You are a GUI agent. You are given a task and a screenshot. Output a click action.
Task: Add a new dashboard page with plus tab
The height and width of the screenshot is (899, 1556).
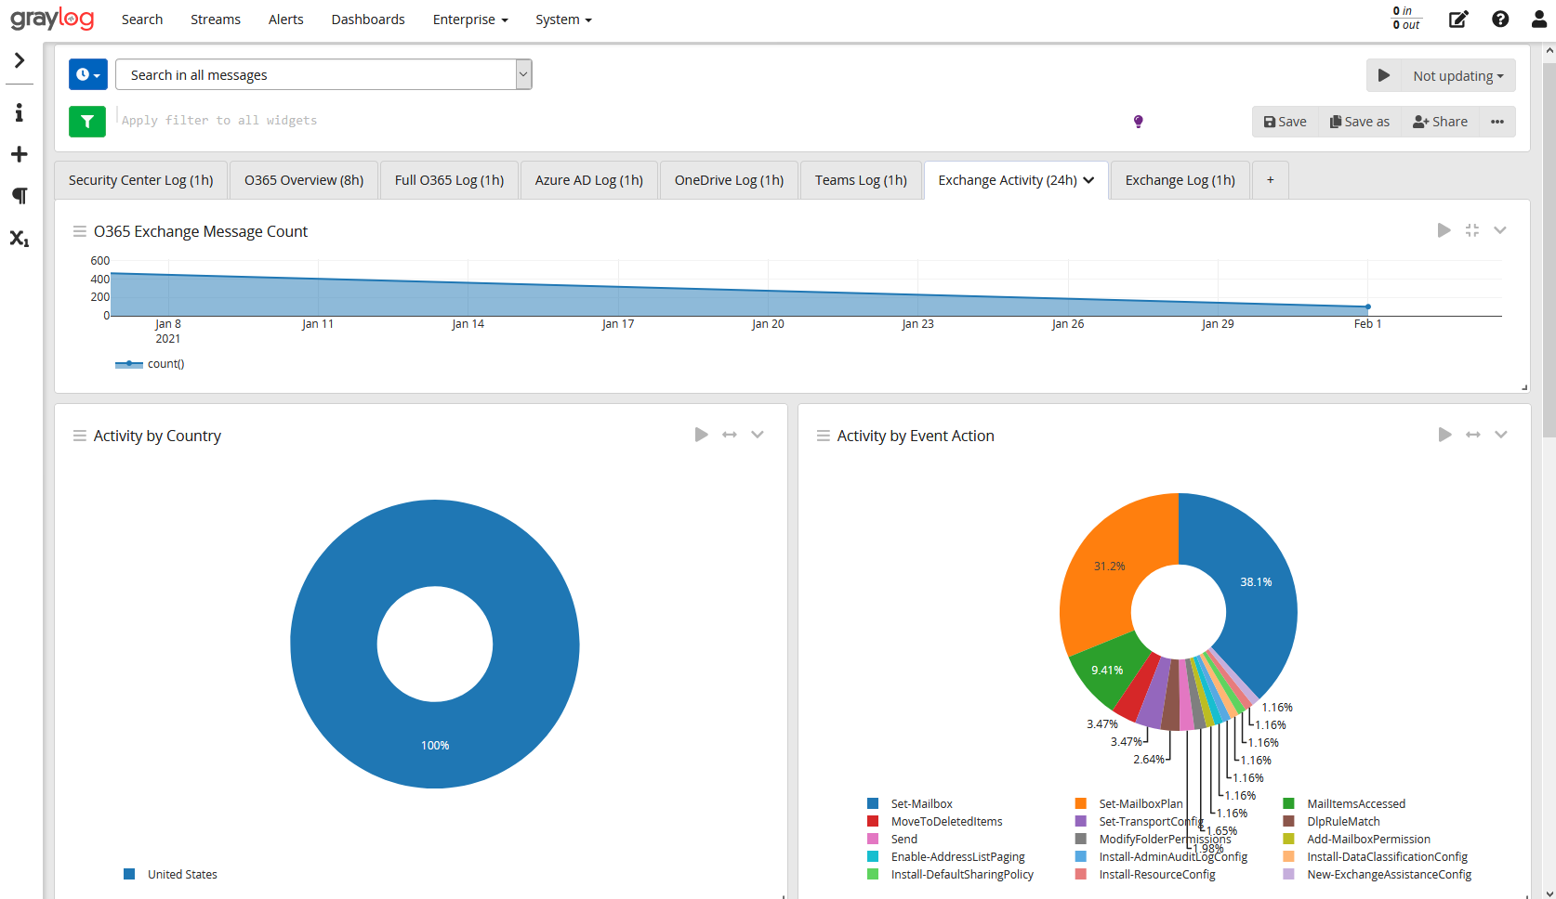tap(1271, 180)
